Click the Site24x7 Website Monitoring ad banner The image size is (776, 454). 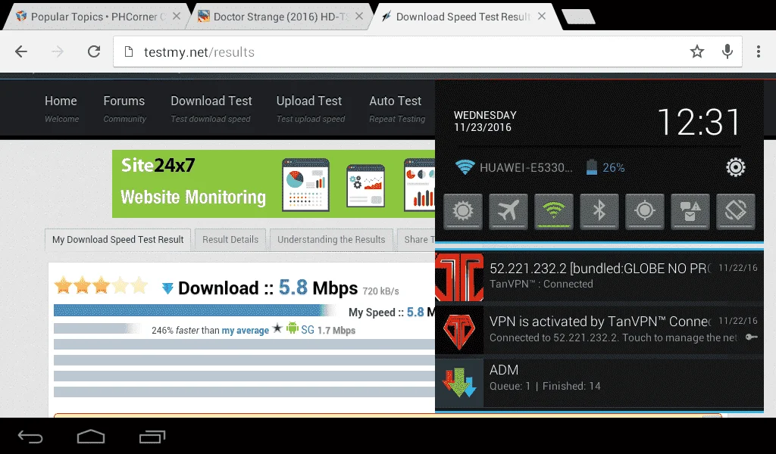click(x=274, y=184)
